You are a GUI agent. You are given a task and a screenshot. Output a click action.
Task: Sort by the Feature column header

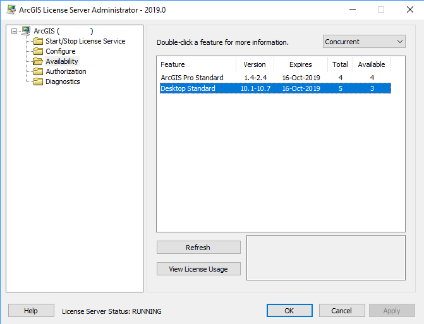197,64
